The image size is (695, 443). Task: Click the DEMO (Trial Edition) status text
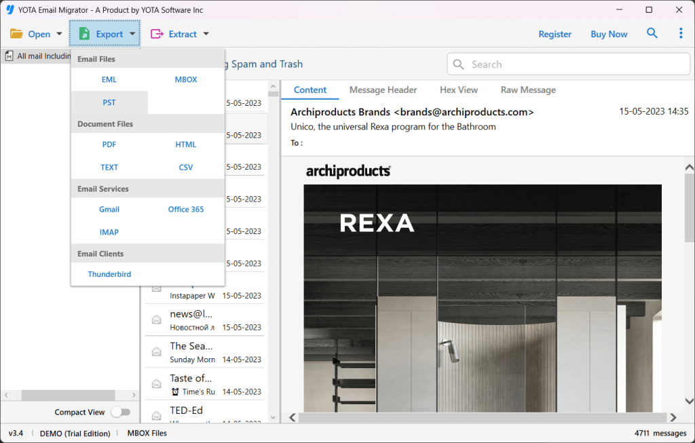coord(75,434)
